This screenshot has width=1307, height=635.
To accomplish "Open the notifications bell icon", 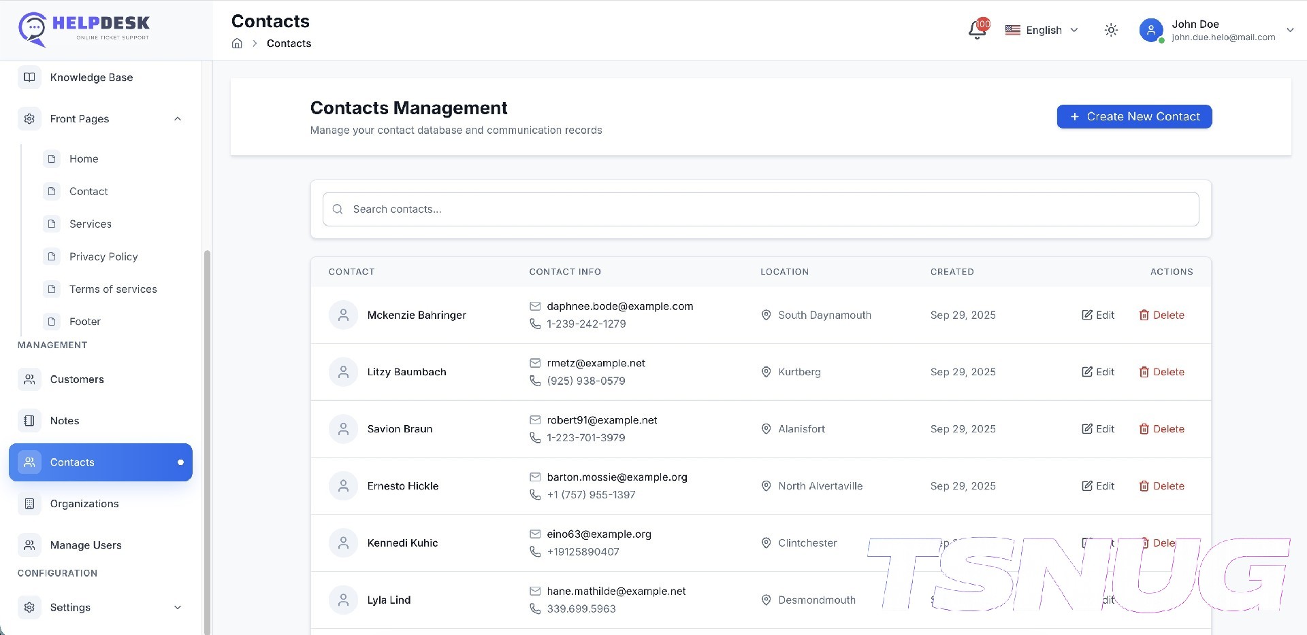I will [977, 31].
